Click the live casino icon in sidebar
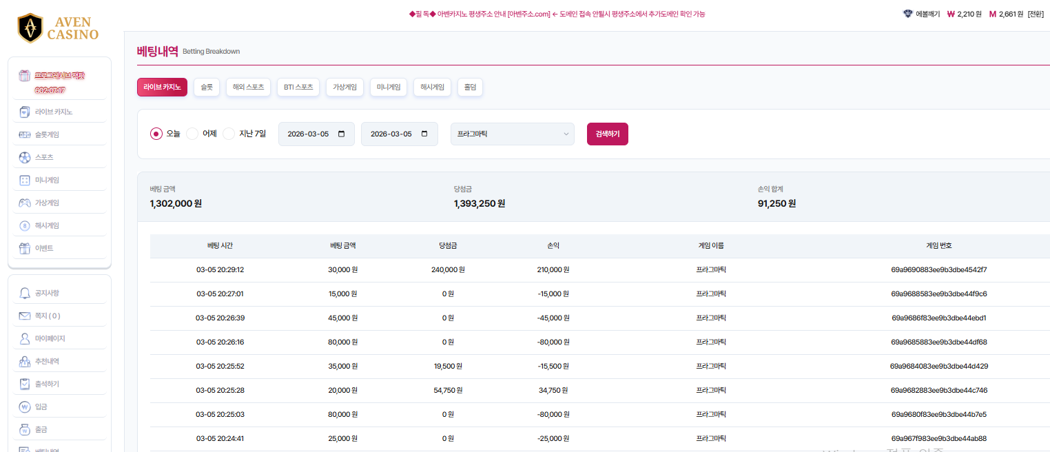Screen dimensions: 1050x452 (x=25, y=112)
